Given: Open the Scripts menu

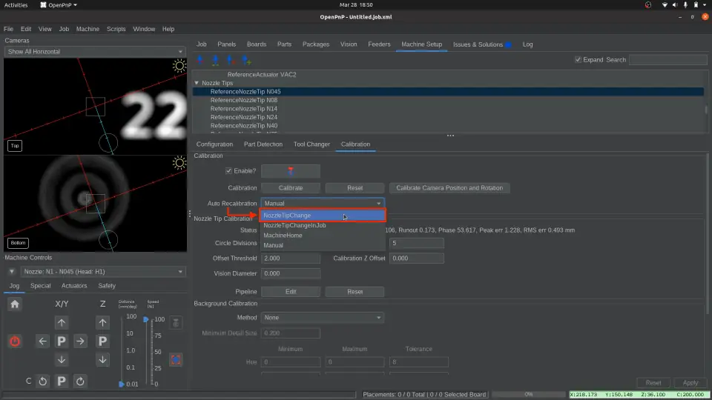Looking at the screenshot, I should [116, 29].
